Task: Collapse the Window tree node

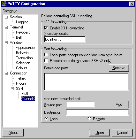Action: (x=6, y=42)
